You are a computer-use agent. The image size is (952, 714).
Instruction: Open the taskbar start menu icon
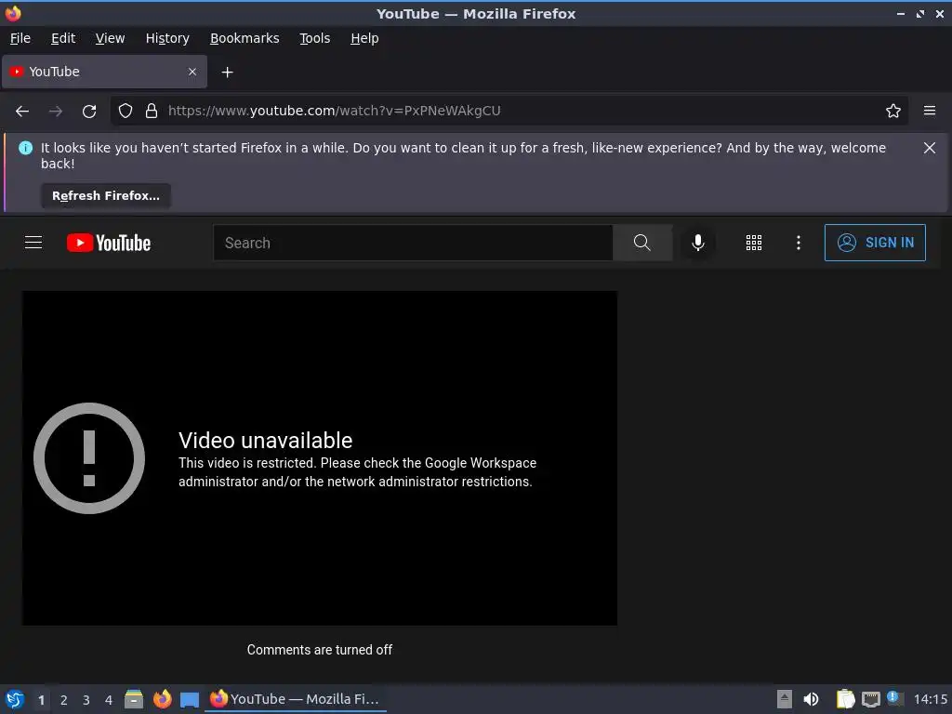pyautogui.click(x=15, y=699)
